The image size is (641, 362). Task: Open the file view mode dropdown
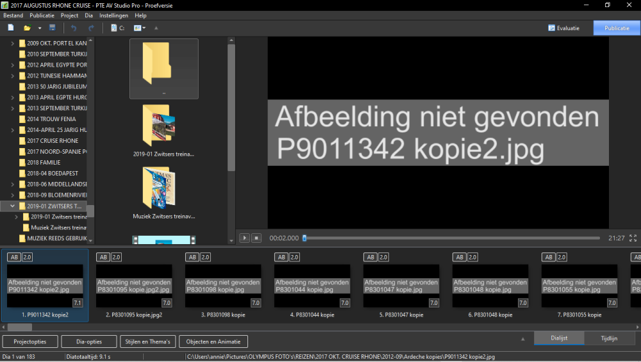tap(140, 28)
